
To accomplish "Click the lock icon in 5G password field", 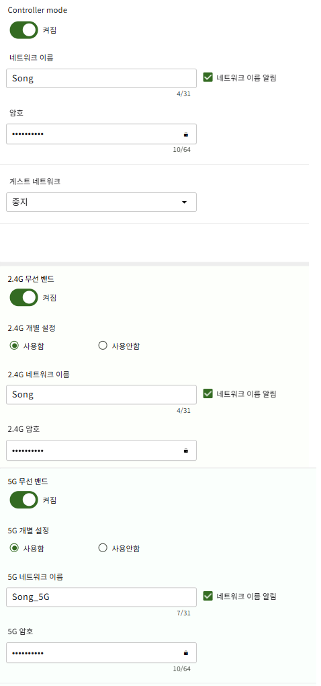I will click(x=186, y=653).
